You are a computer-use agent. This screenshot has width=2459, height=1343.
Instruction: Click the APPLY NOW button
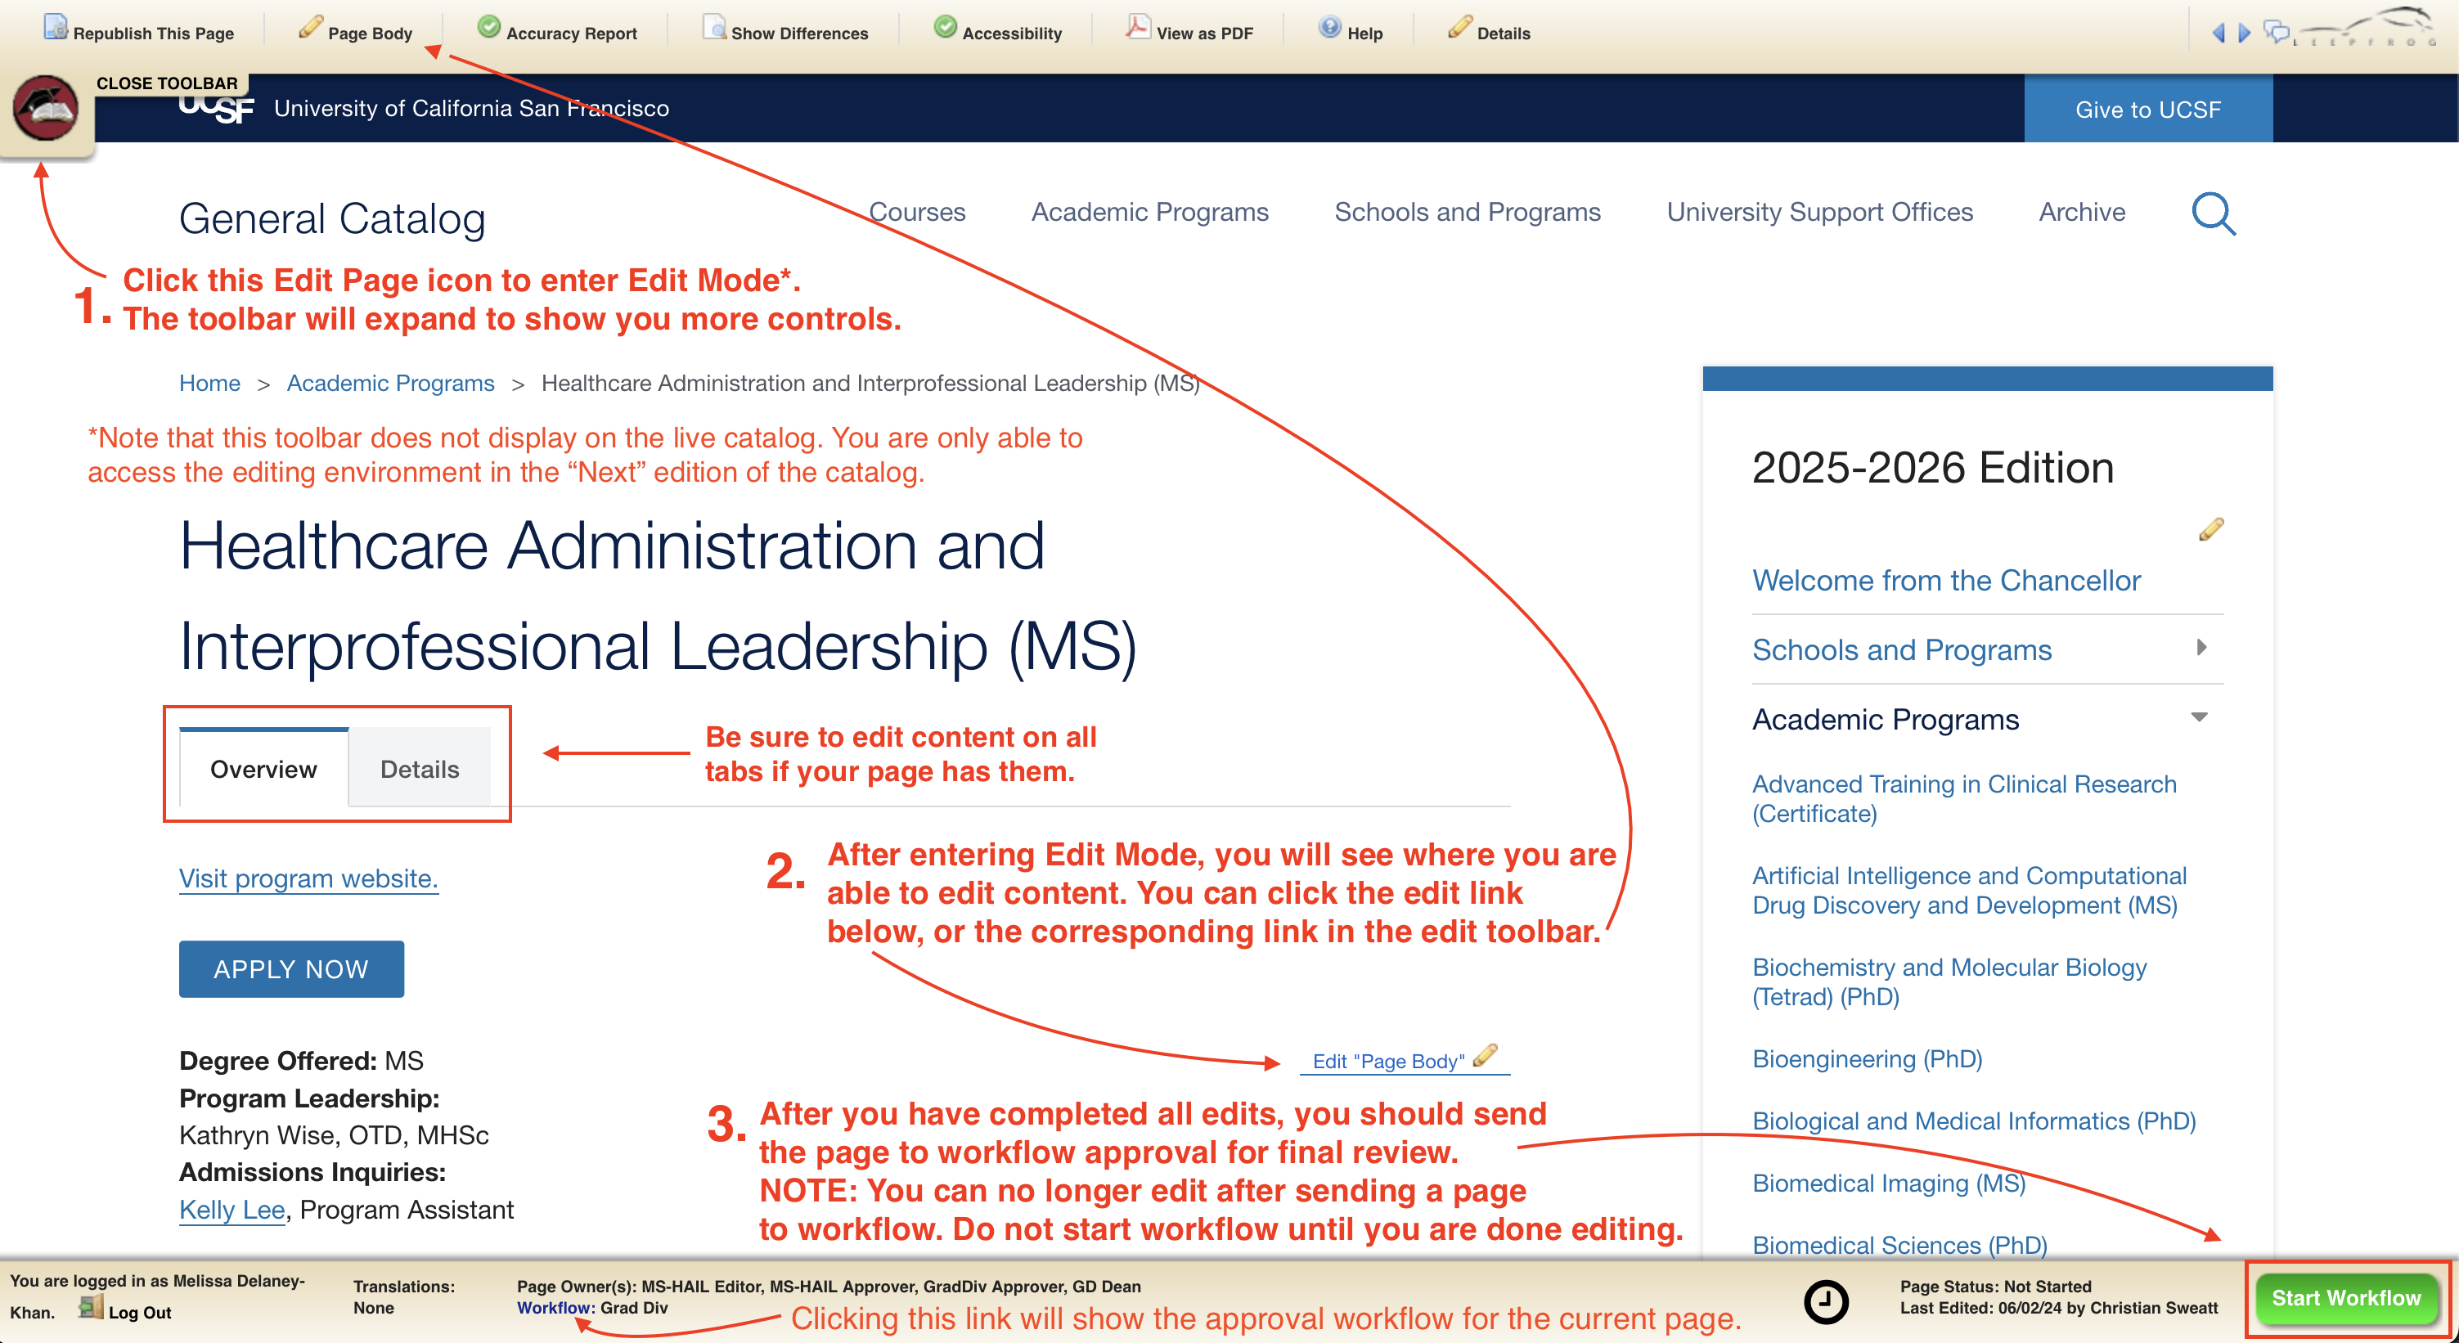coord(291,969)
